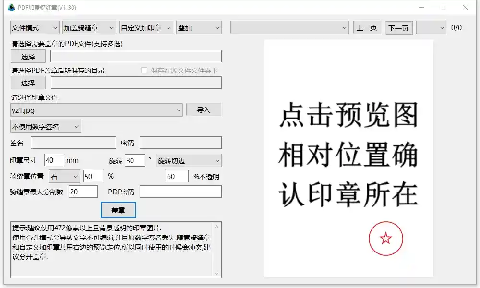480x288 pixels.
Task: Close the PDF加盖骑缝章 window
Action: pyautogui.click(x=465, y=7)
